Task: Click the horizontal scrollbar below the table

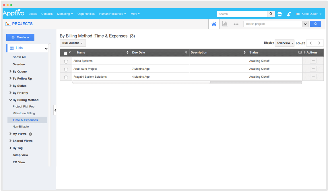Action: tap(141, 82)
